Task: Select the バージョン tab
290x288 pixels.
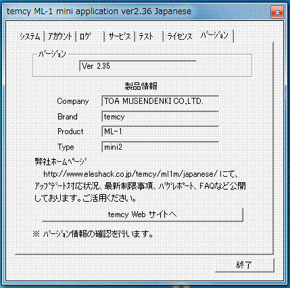Action: [214, 36]
